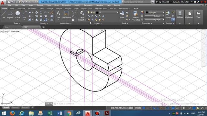Click the Plot (print) icon in quick access toolbar
Screen dimensions: 207x116
(x=24, y=2)
